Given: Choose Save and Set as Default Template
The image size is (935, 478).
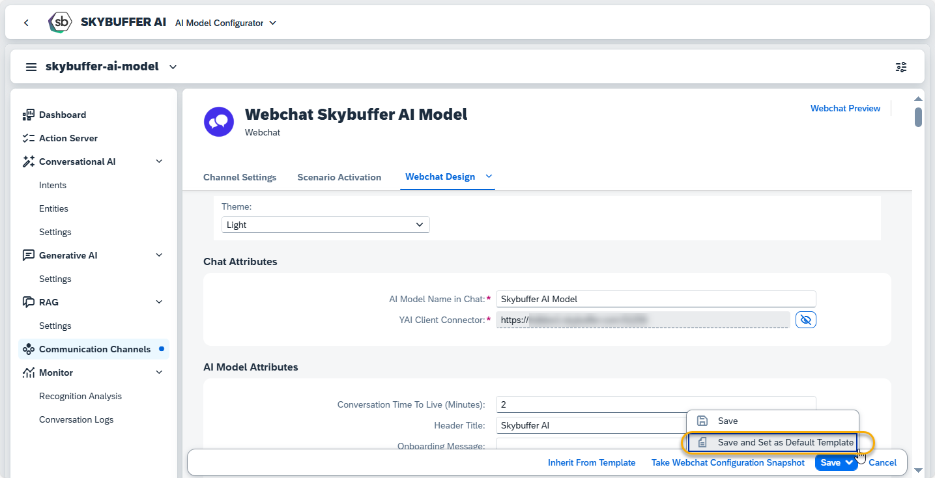Looking at the screenshot, I should click(x=773, y=442).
